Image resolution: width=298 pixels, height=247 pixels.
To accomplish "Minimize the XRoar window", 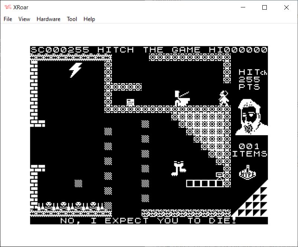I will pos(243,7).
